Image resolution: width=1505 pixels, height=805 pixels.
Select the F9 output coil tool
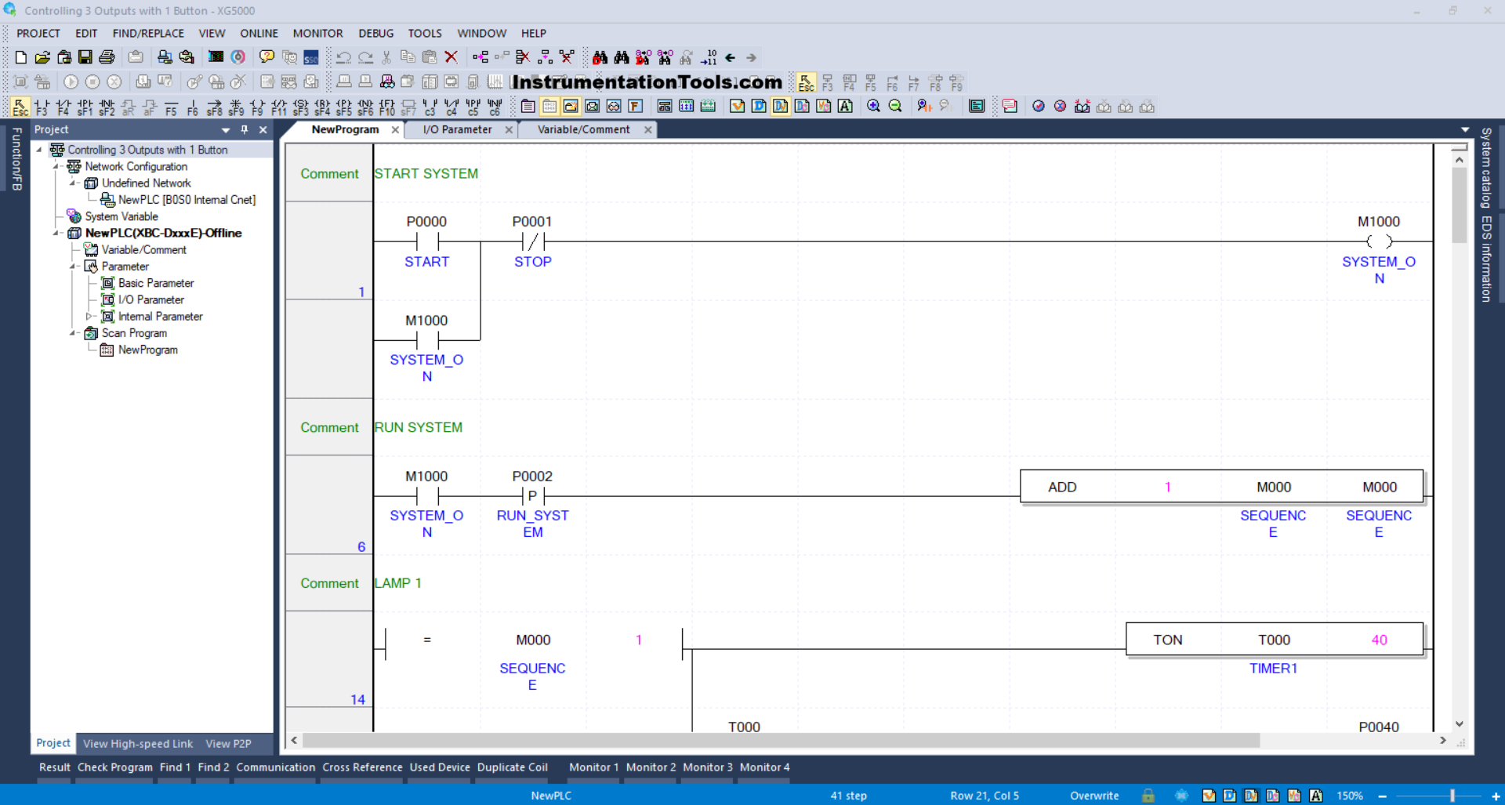point(257,107)
